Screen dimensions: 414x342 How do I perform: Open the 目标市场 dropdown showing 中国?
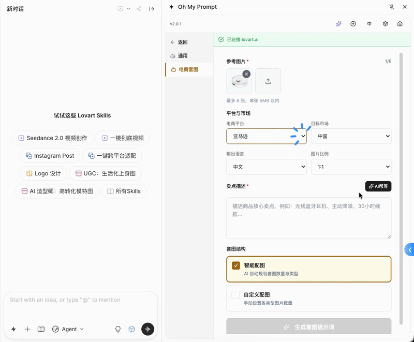click(351, 137)
